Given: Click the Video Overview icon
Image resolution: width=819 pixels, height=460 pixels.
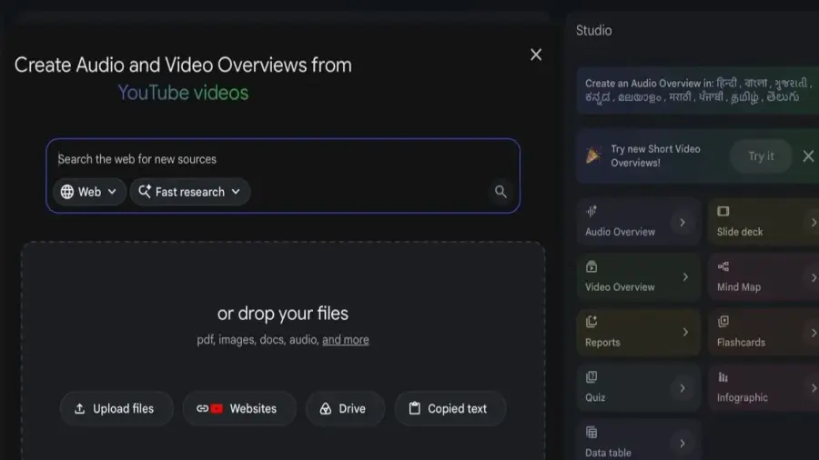Looking at the screenshot, I should [591, 266].
